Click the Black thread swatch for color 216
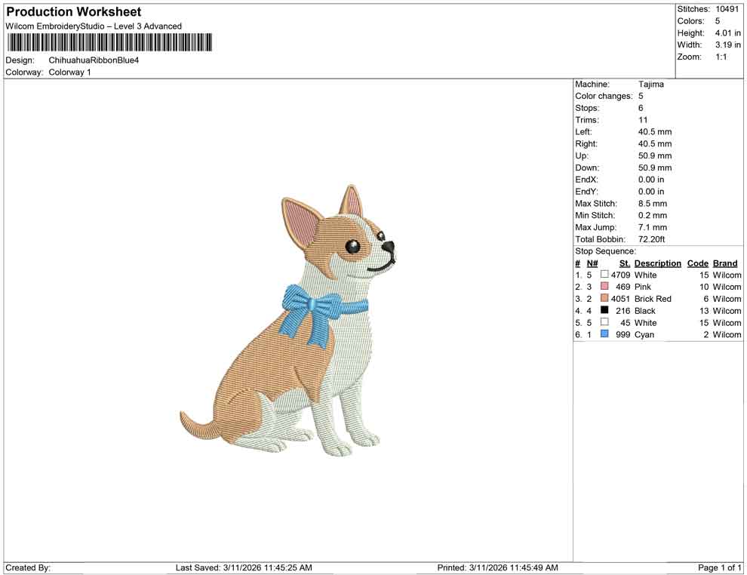The width and height of the screenshot is (747, 575). [x=604, y=311]
